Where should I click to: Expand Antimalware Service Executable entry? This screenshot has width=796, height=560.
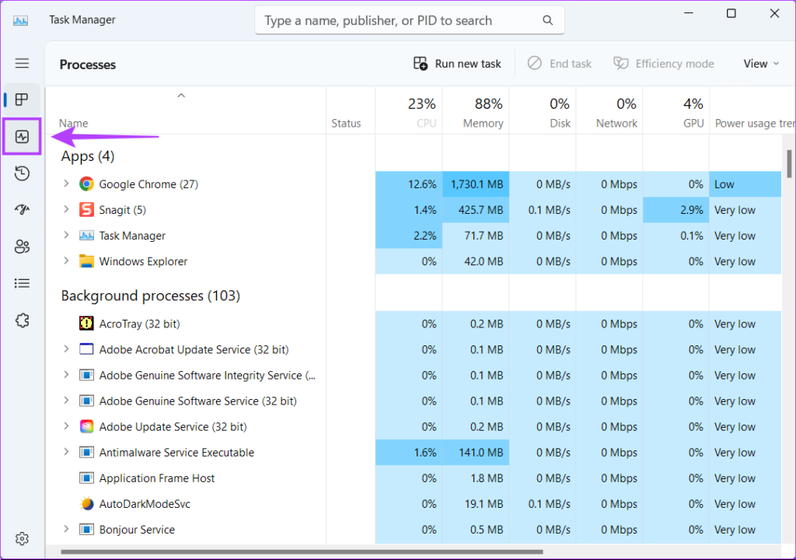66,453
